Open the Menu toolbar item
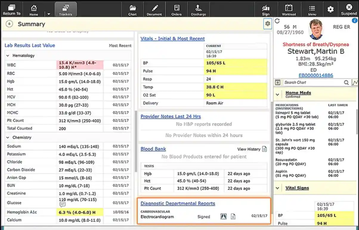 (312, 9)
